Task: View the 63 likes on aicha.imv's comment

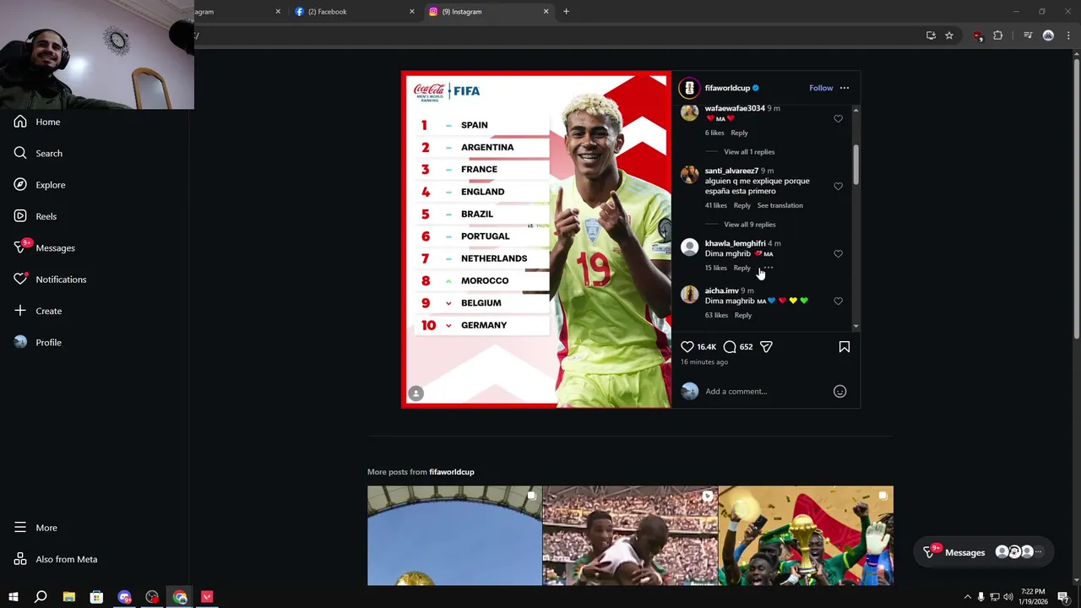Action: click(x=717, y=315)
